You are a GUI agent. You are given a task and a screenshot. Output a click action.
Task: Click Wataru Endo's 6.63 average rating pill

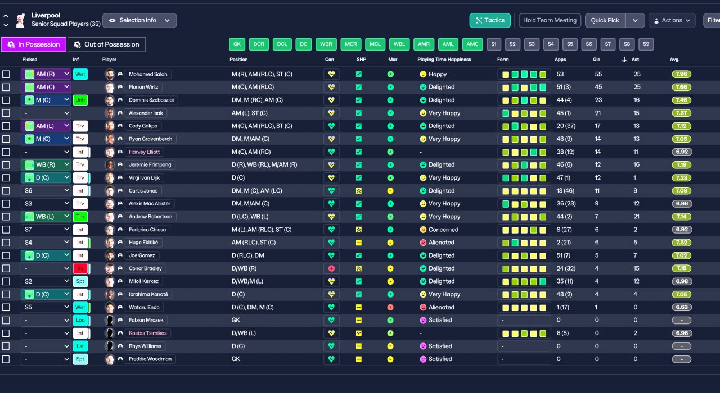tap(681, 307)
